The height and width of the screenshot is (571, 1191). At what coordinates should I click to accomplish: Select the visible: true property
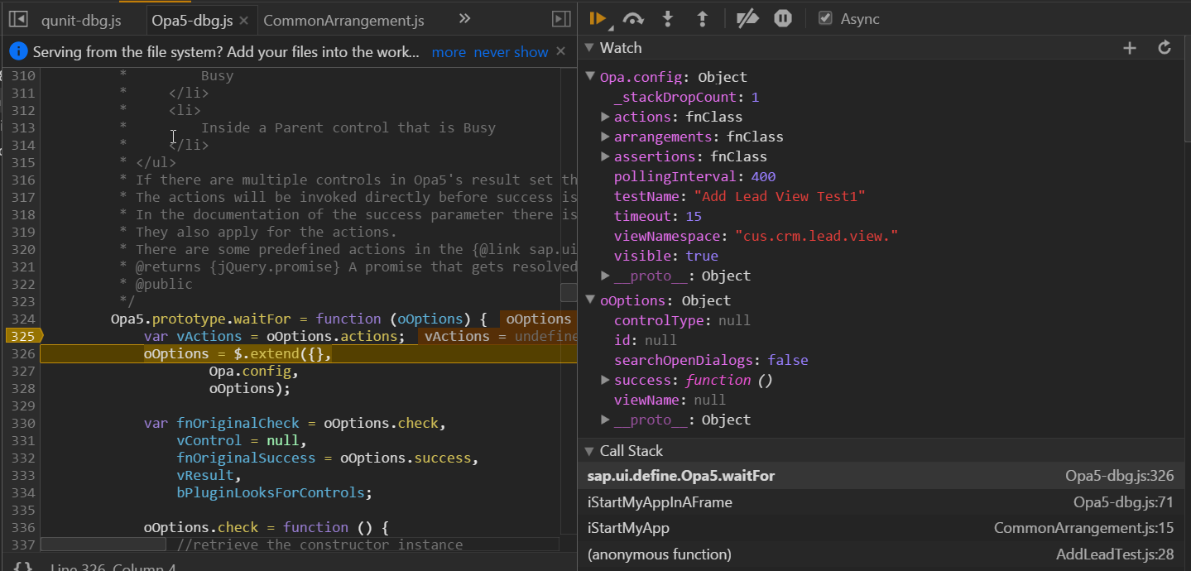point(665,256)
